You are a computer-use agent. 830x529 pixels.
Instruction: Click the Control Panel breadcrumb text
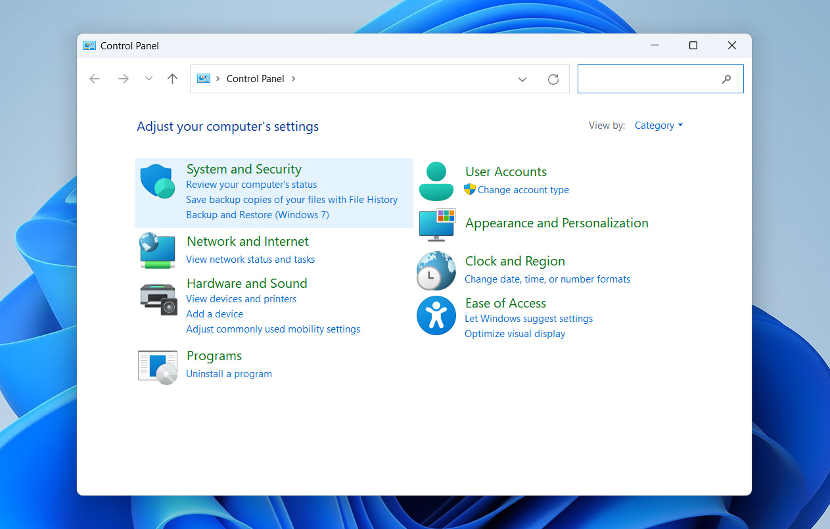tap(256, 78)
